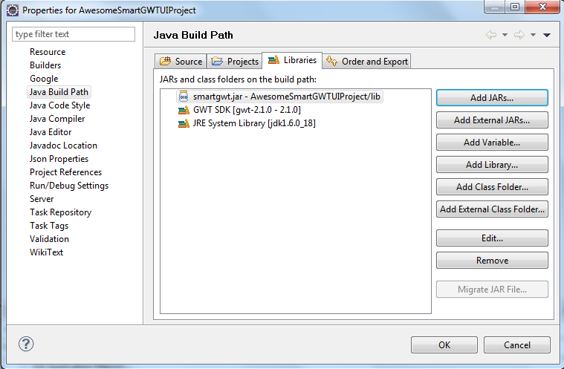Select Task Repository in the tree
564x369 pixels.
point(60,212)
